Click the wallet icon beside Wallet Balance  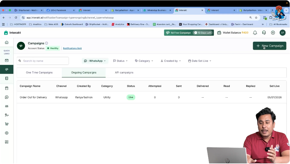click(219, 33)
